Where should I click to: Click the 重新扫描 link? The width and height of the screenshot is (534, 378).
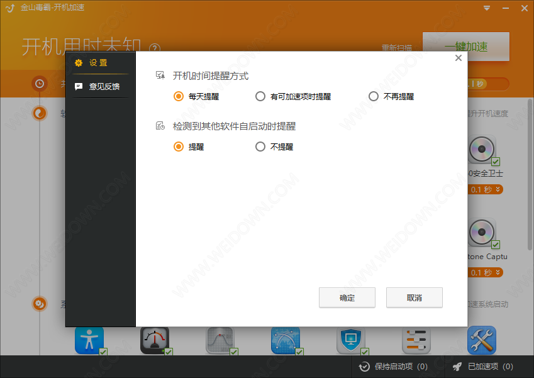(x=397, y=47)
